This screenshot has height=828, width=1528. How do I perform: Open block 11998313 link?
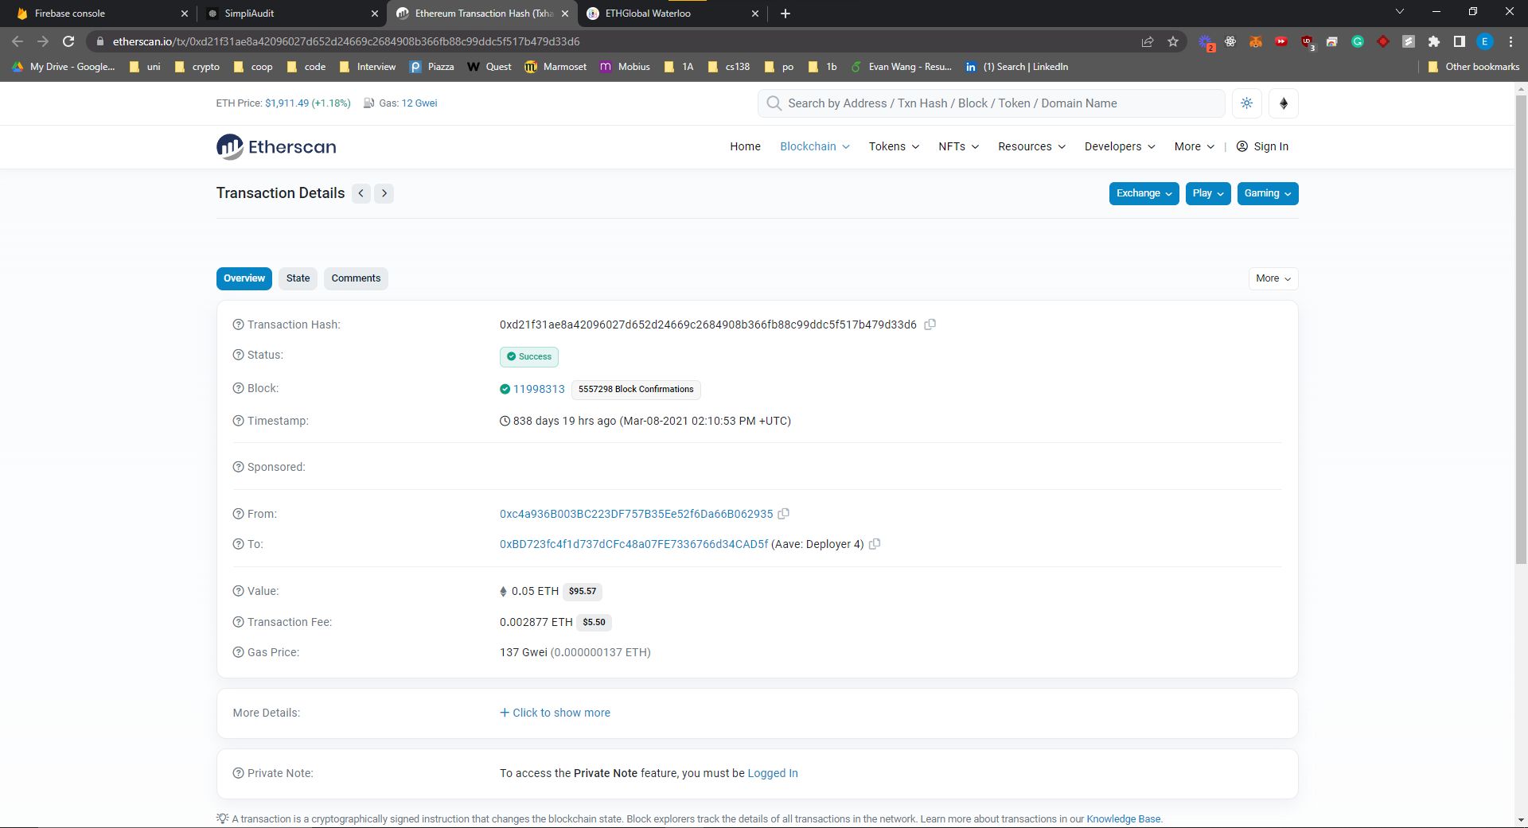(x=539, y=389)
